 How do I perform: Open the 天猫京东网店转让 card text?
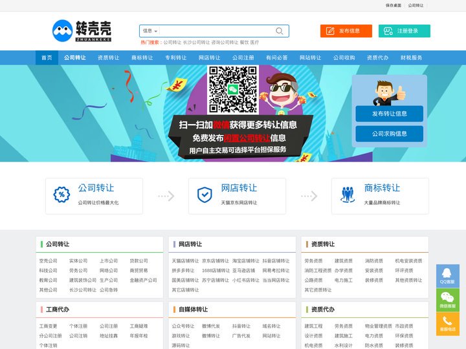[239, 203]
